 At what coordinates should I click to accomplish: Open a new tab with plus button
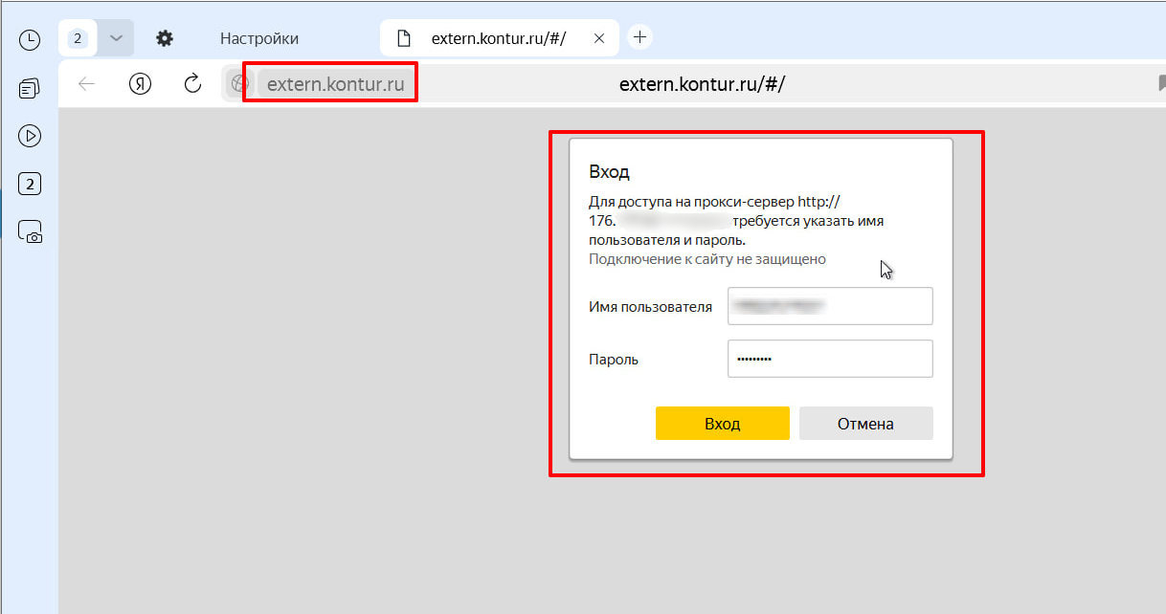coord(640,37)
